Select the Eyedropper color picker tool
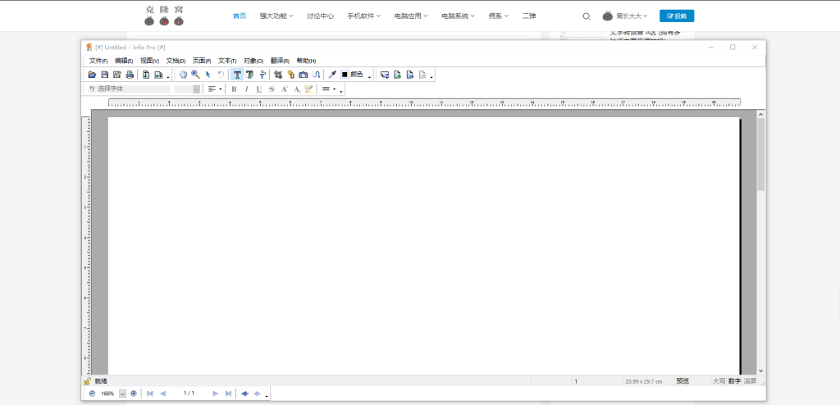This screenshot has height=405, width=840. [332, 75]
